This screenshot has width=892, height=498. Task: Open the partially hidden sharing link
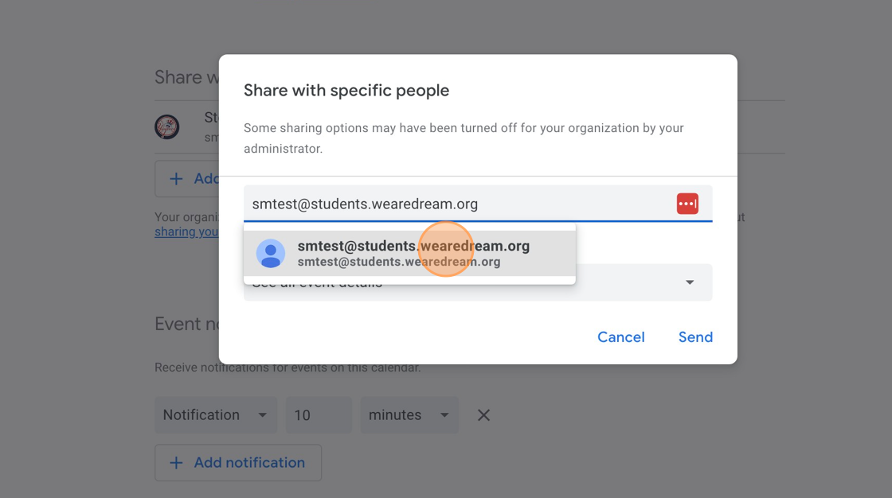coord(186,232)
